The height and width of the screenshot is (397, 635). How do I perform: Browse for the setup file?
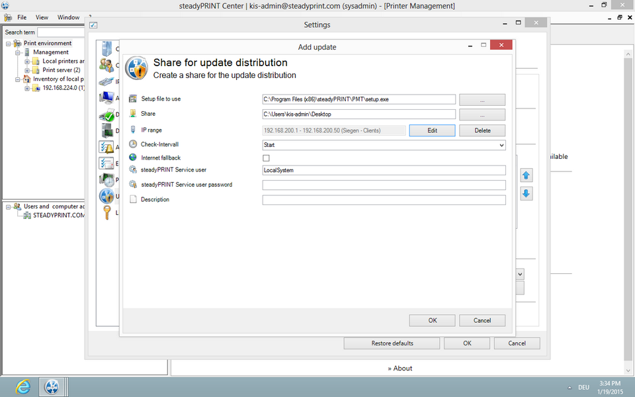pyautogui.click(x=482, y=100)
